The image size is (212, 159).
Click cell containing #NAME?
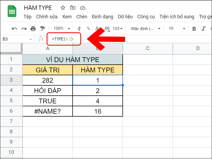48,111
